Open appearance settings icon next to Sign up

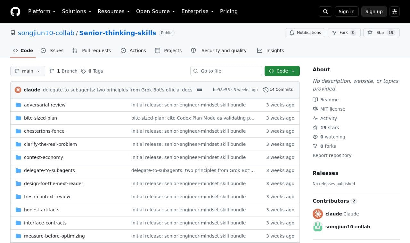click(395, 12)
